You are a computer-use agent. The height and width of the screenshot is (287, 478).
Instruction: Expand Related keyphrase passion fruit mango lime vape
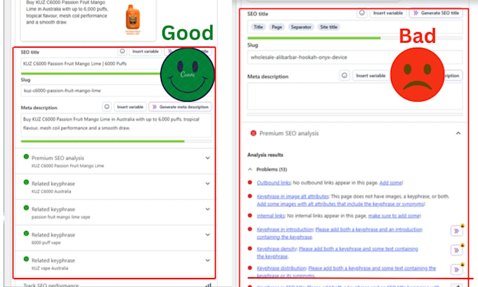click(207, 209)
